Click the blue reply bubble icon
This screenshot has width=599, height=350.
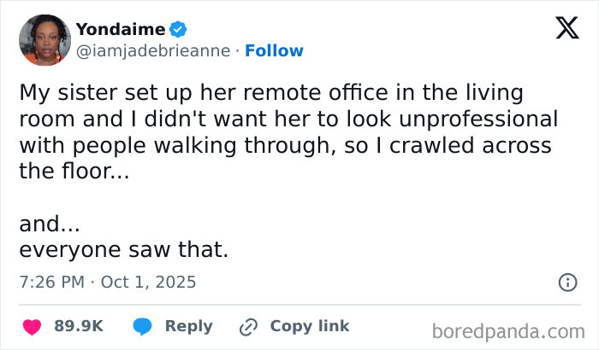(x=143, y=326)
